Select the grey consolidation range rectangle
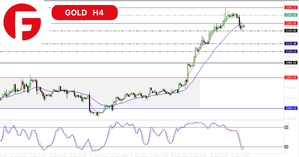 coord(100,93)
